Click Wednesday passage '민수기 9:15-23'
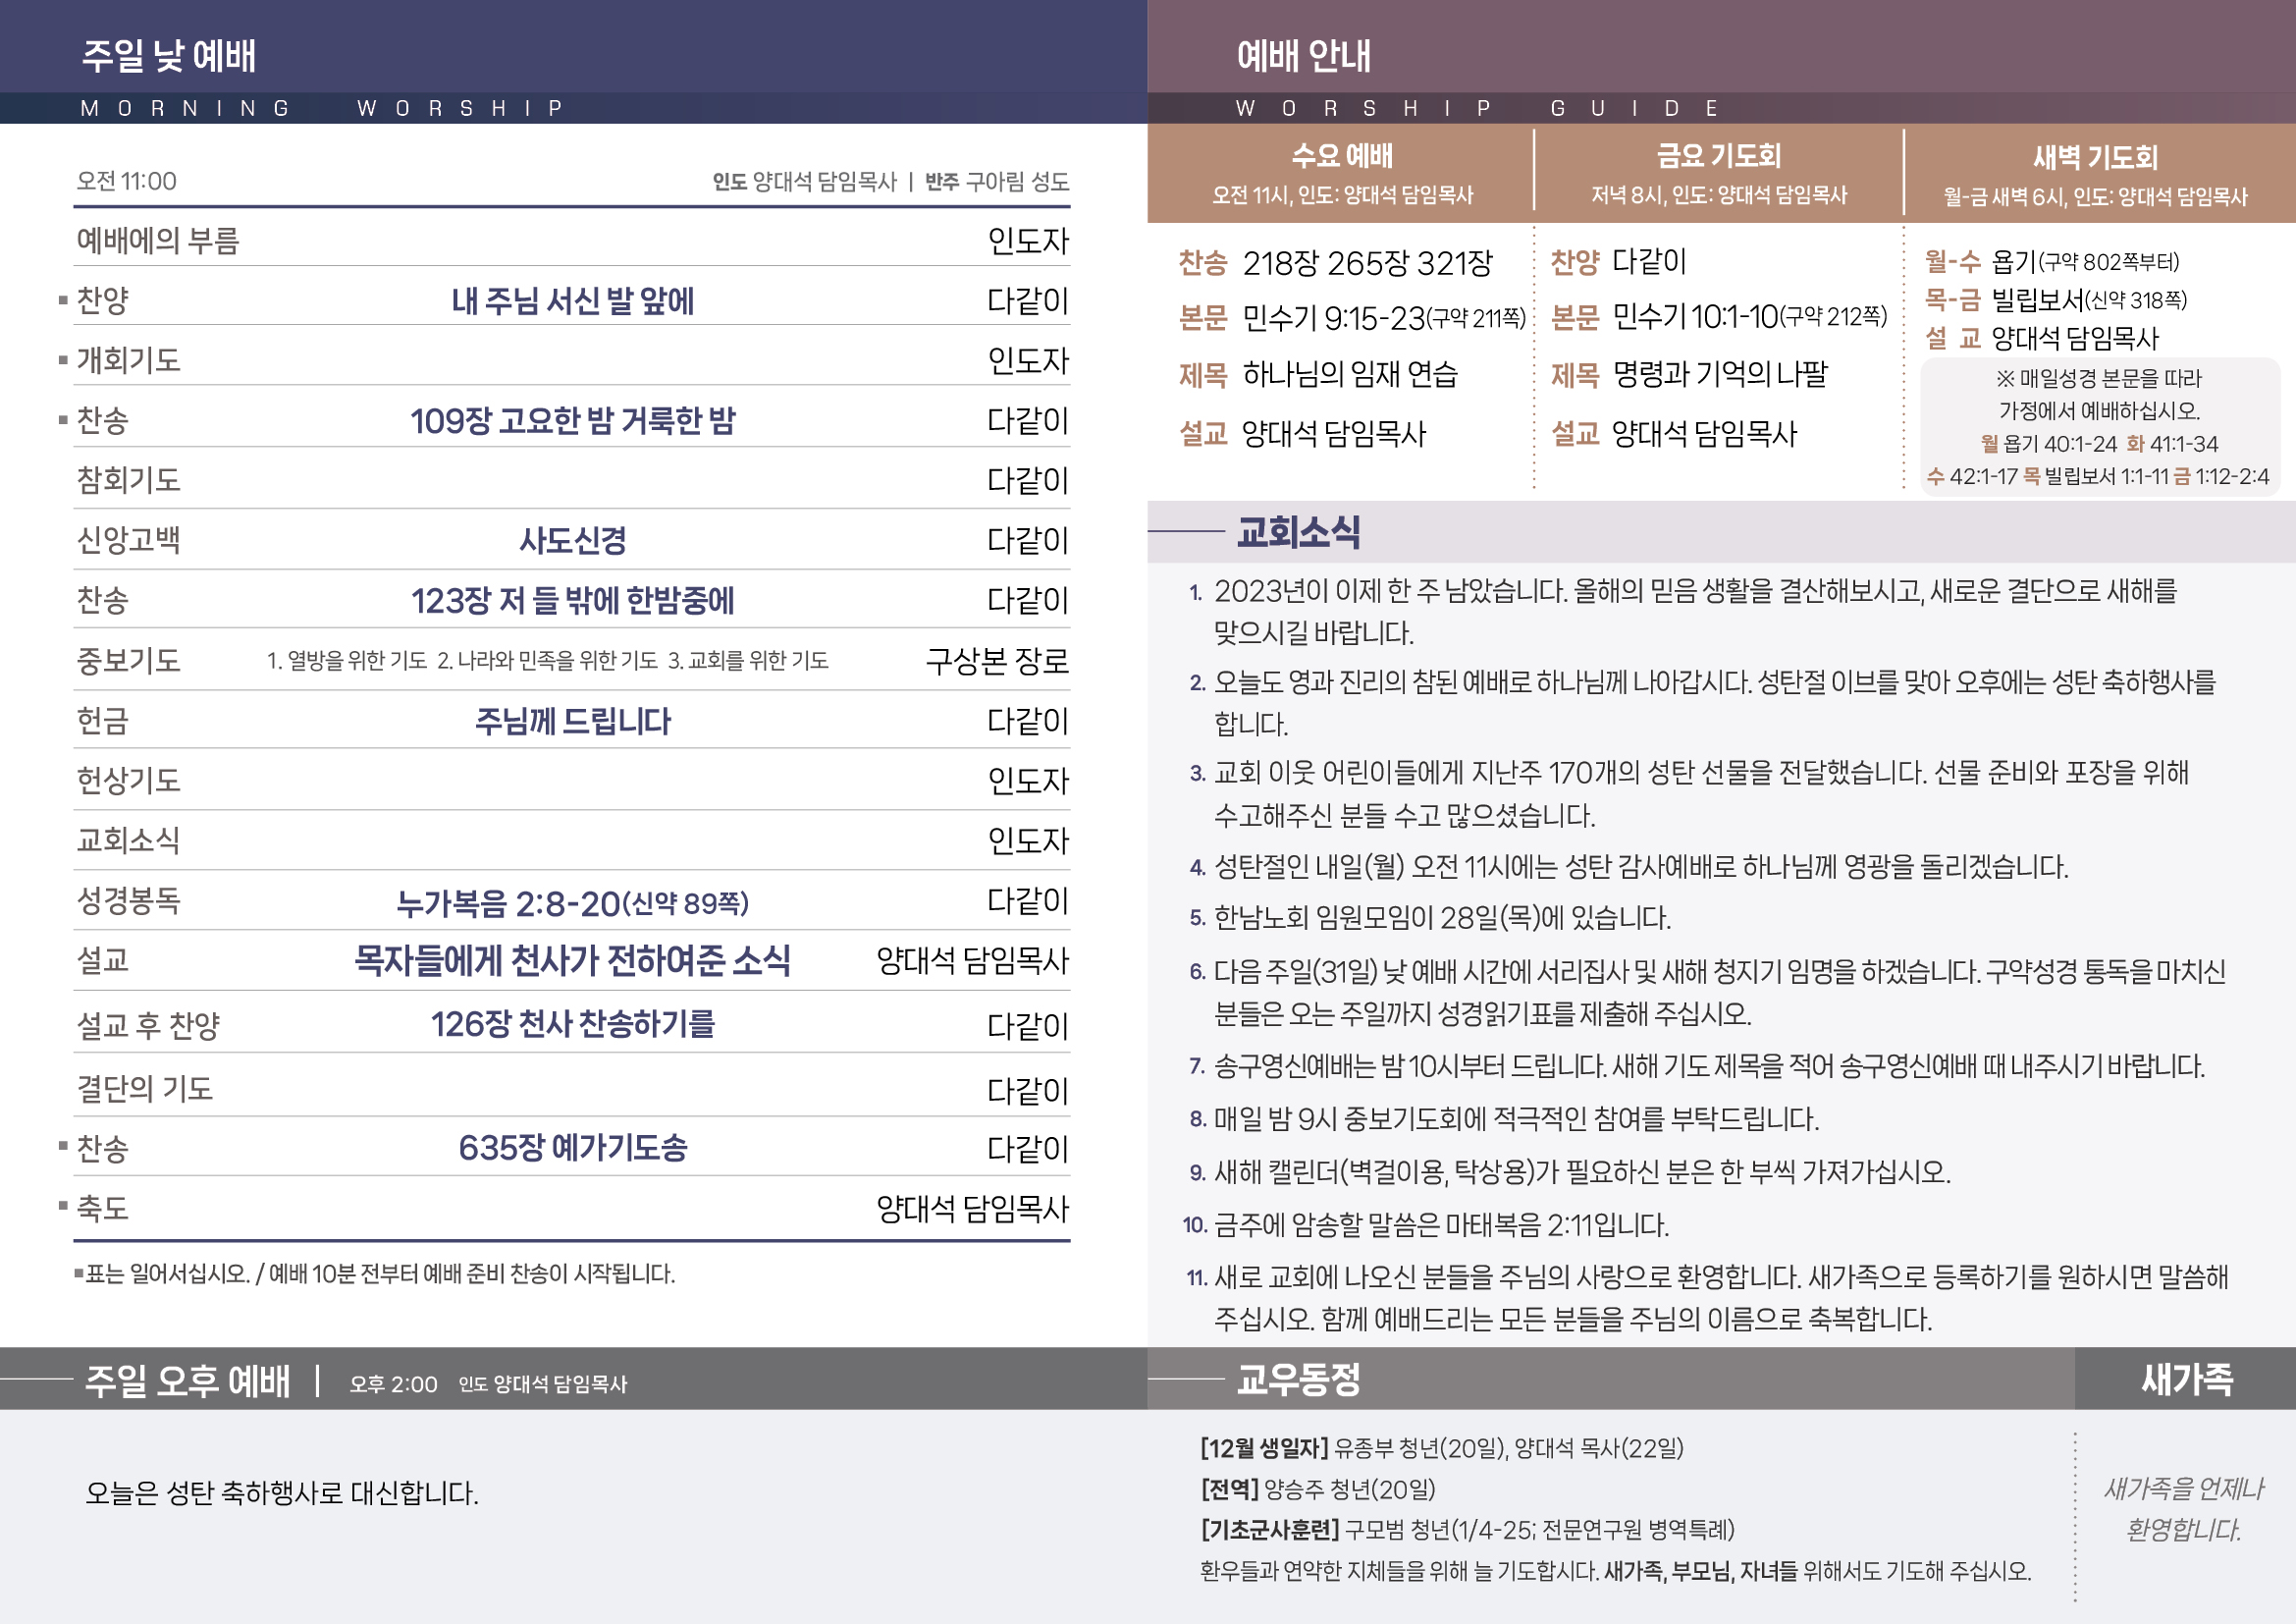 pyautogui.click(x=1333, y=318)
